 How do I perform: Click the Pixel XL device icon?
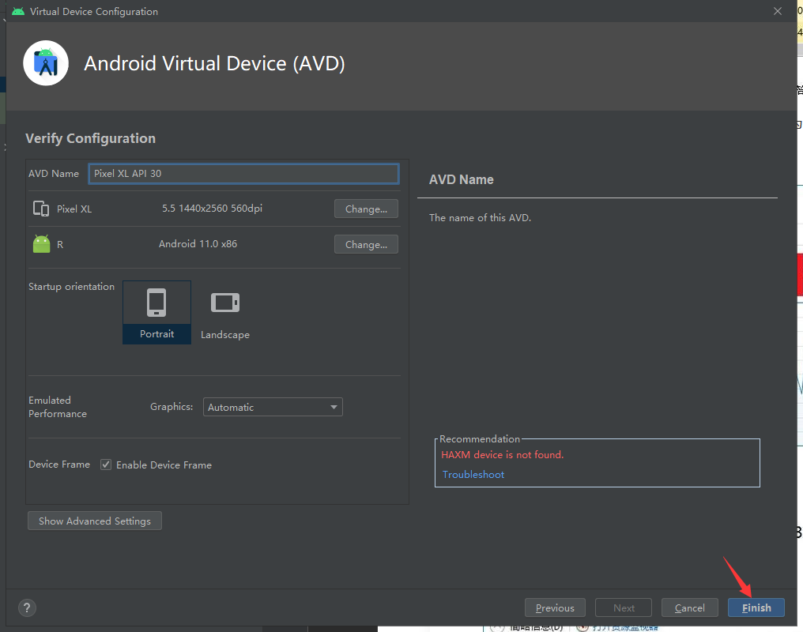[41, 209]
